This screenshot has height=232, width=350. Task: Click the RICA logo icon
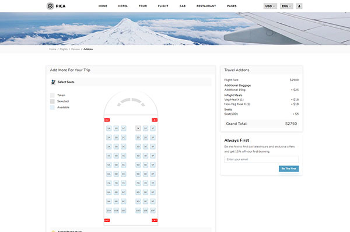coord(50,6)
